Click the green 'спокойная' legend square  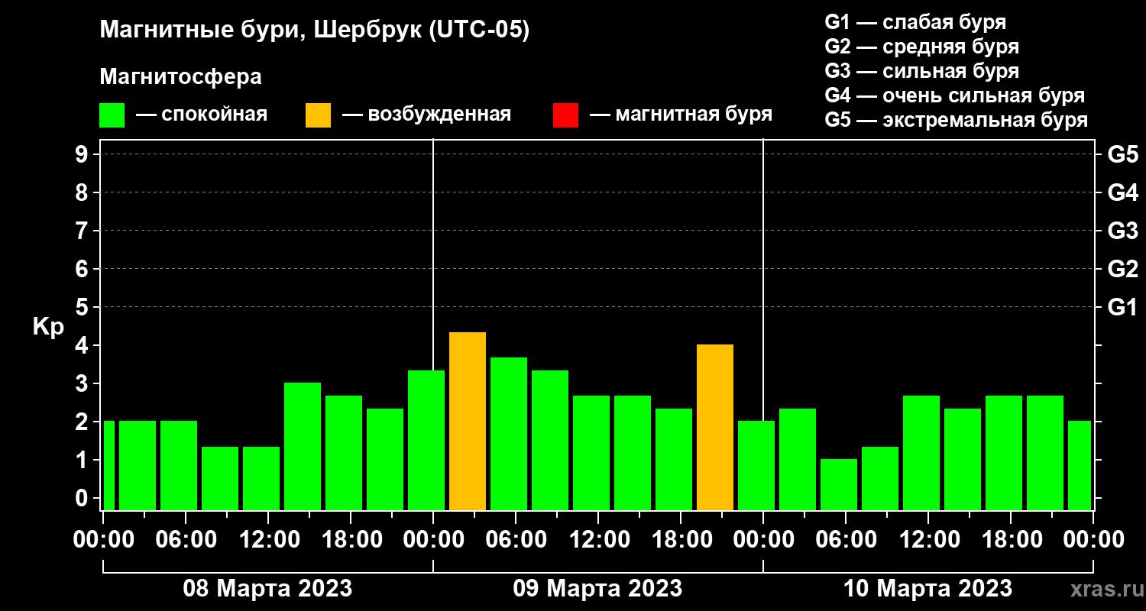(x=112, y=115)
